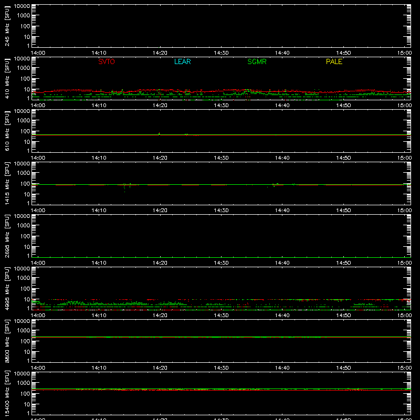Click the red SVTO station label
The width and height of the screenshot is (420, 420).
tap(107, 61)
